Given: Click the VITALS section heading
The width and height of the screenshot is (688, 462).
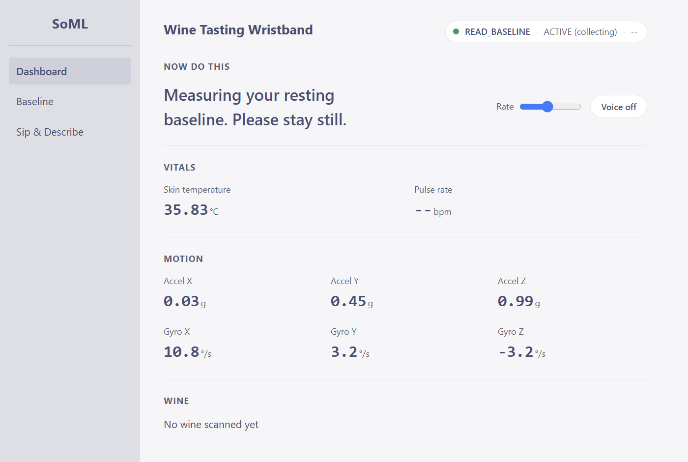Looking at the screenshot, I should point(179,168).
